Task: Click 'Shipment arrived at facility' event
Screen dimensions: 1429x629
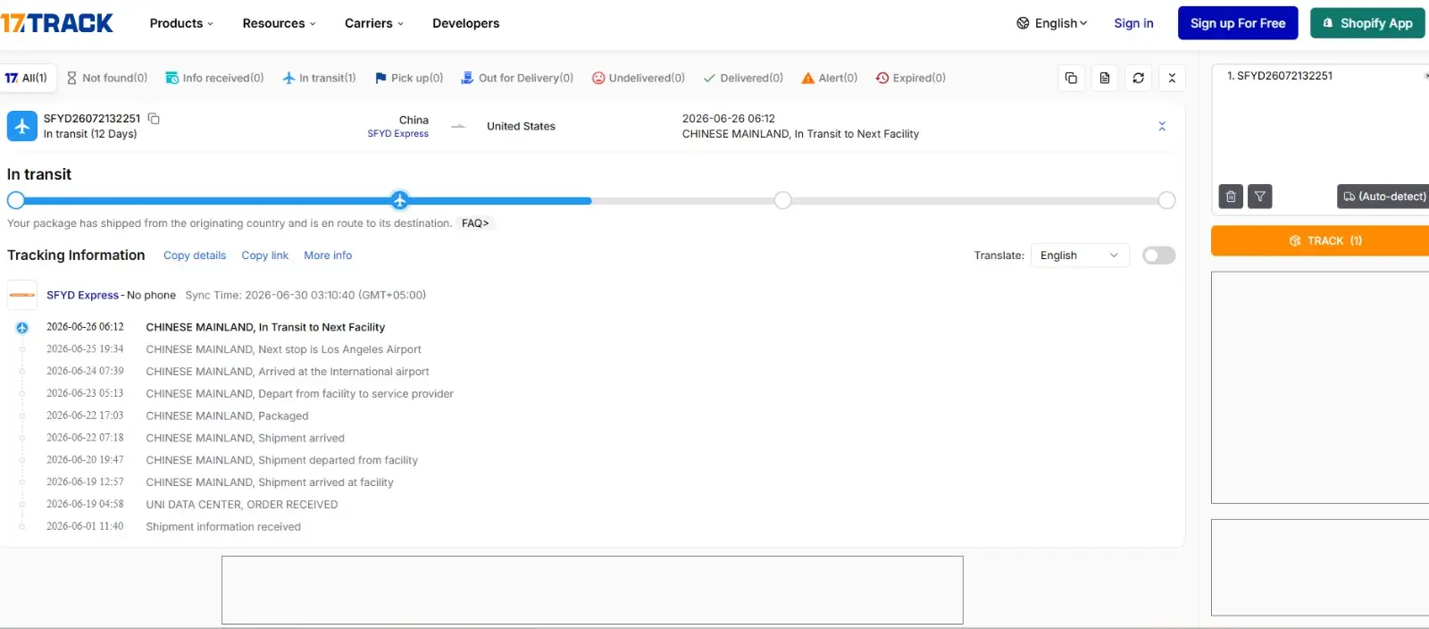Action: (270, 482)
